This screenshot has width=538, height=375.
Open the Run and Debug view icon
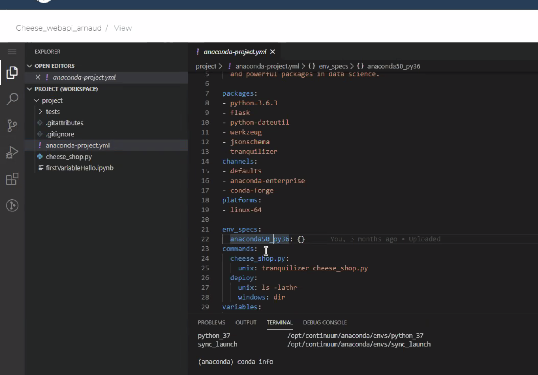12,152
